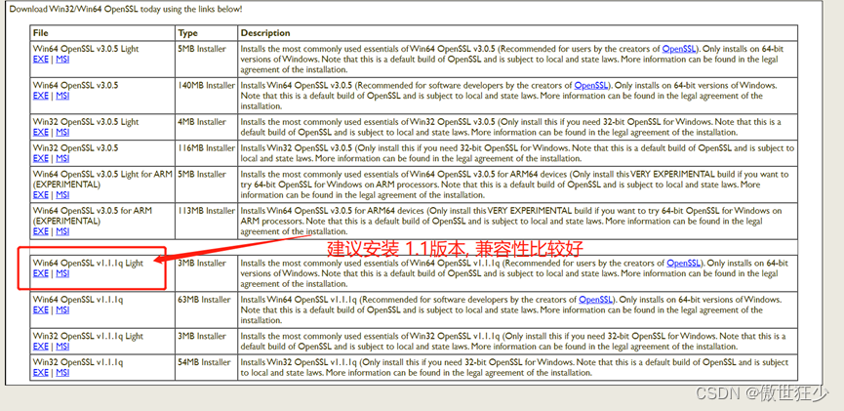Select 'Win64 OpenSSL v3.0.5 for ARM' name
The image size is (844, 411).
(x=93, y=216)
